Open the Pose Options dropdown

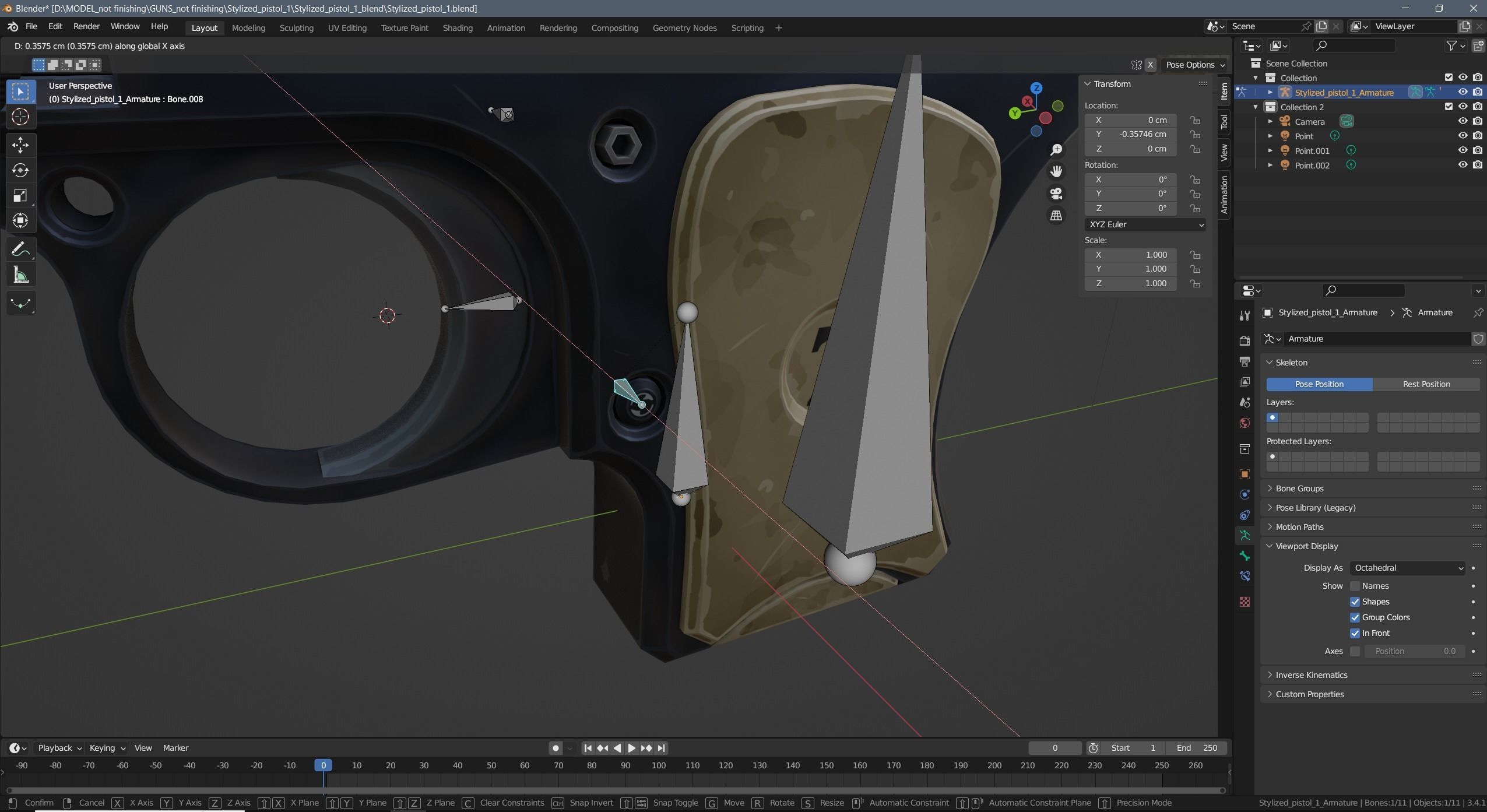click(1195, 65)
